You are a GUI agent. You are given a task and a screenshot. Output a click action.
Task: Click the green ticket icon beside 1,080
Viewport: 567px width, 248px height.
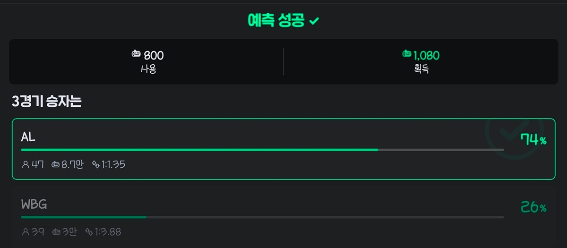tap(406, 54)
